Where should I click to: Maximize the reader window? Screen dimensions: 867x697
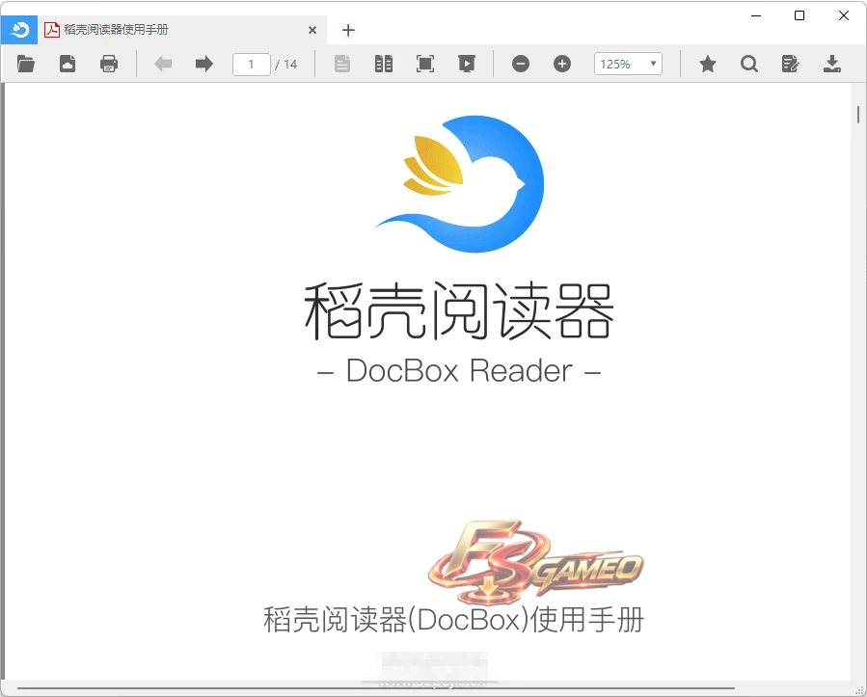tap(799, 15)
